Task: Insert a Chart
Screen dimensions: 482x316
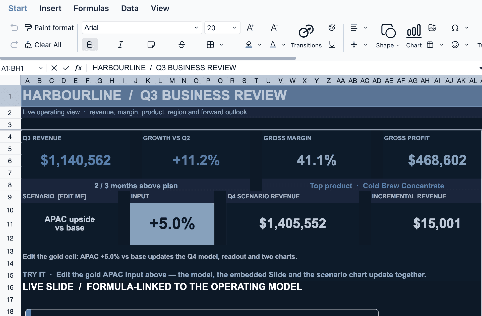Action: pyautogui.click(x=414, y=36)
